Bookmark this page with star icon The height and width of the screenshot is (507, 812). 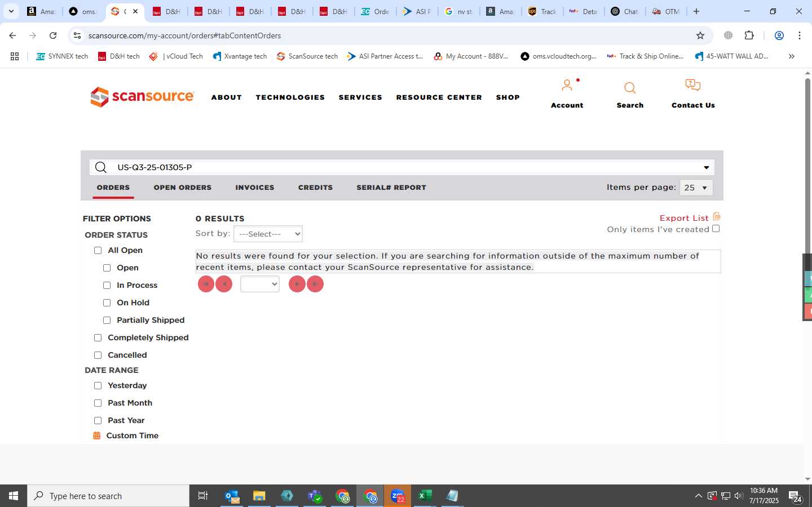tap(700, 35)
